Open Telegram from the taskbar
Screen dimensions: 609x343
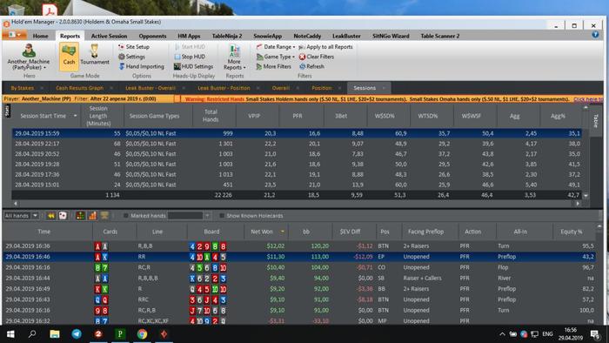click(77, 334)
